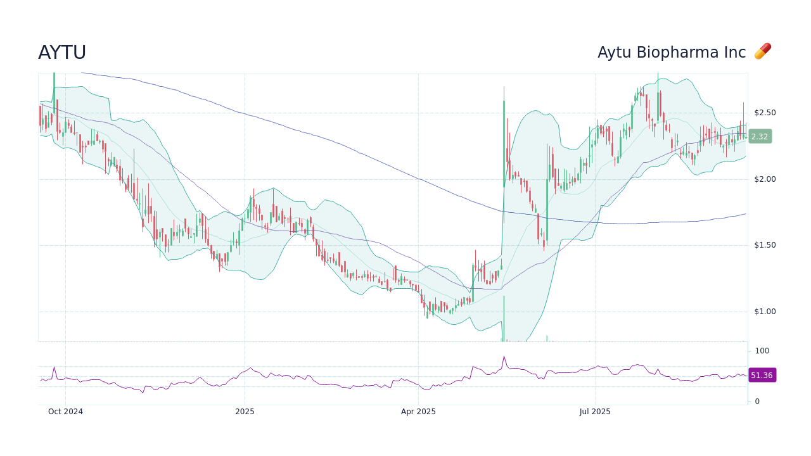Click the Apr 2025 axis label
The image size is (811, 456).
418,412
